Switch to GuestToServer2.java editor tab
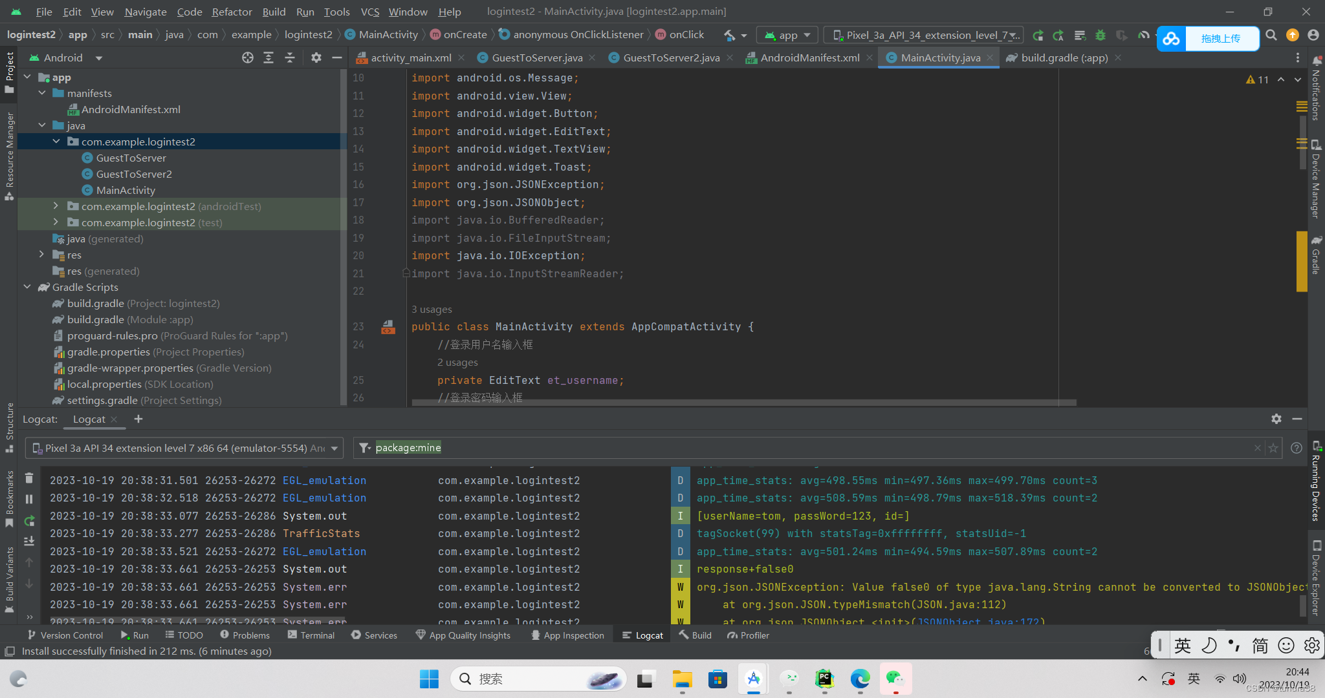This screenshot has height=698, width=1325. [671, 58]
